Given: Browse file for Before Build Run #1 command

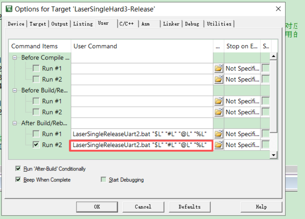Looking at the screenshot, I should [x=218, y=101].
